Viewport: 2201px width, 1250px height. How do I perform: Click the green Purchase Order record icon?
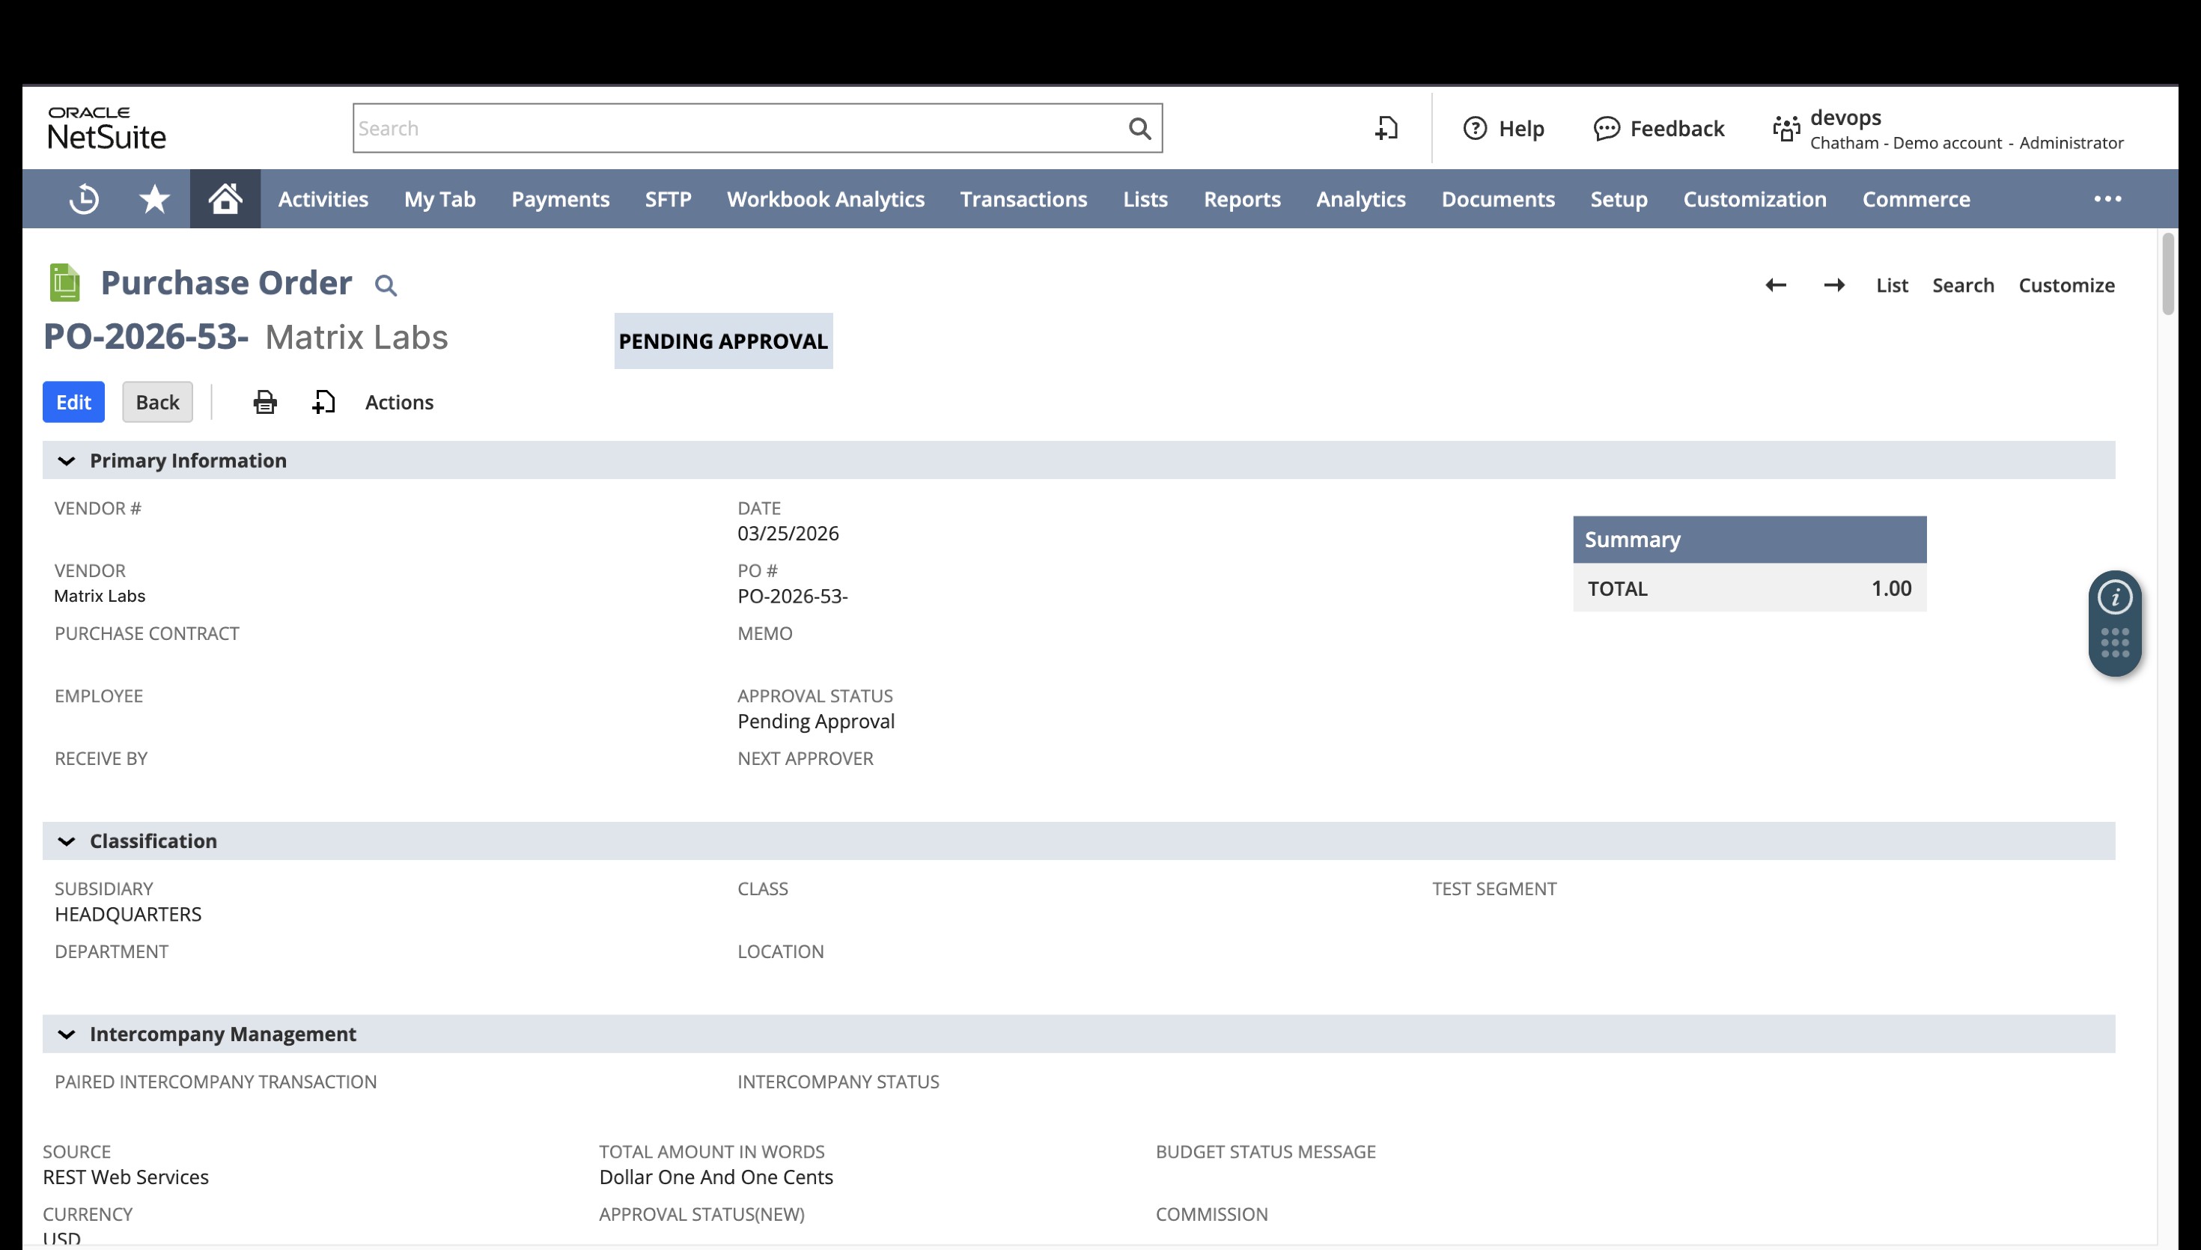(x=64, y=284)
